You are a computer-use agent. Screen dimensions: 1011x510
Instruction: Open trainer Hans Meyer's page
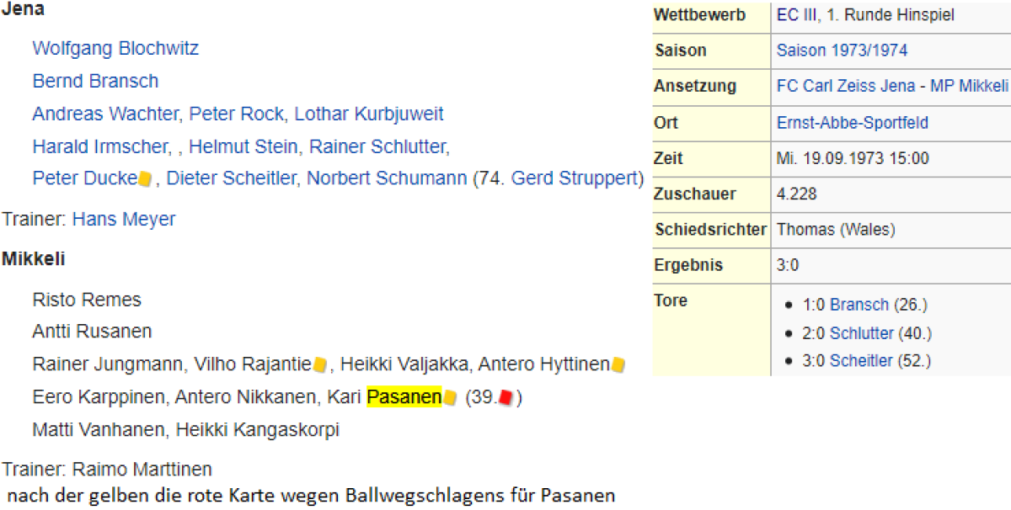point(124,220)
